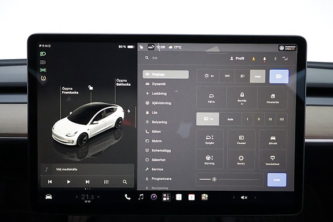Tap Fäll in to fold mirrors
The width and height of the screenshot is (333, 222).
tap(211, 98)
